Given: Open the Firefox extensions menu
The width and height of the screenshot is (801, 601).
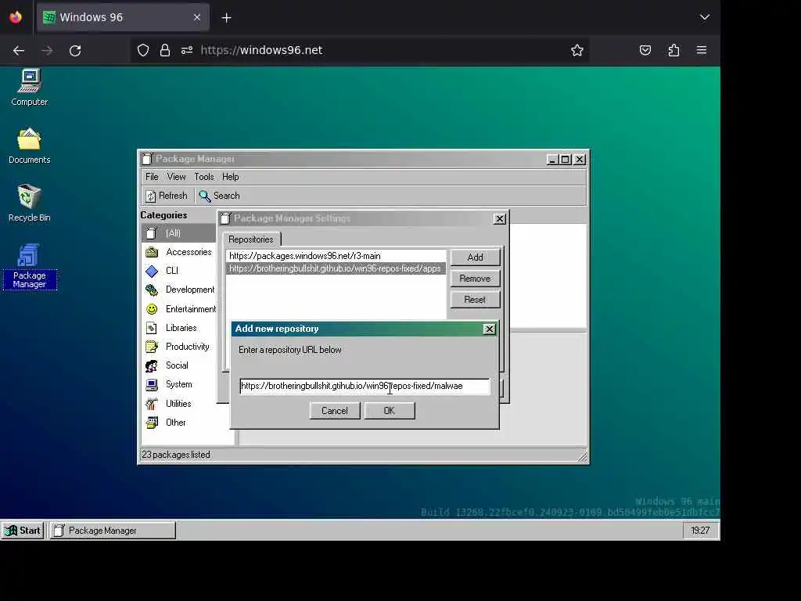Looking at the screenshot, I should tap(673, 50).
